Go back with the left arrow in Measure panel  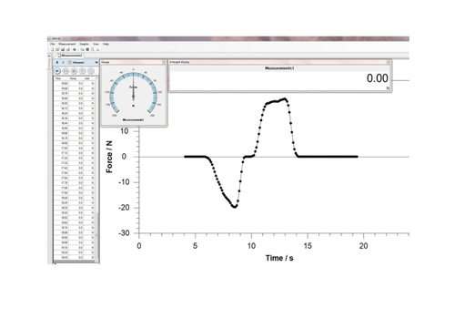tap(57, 62)
